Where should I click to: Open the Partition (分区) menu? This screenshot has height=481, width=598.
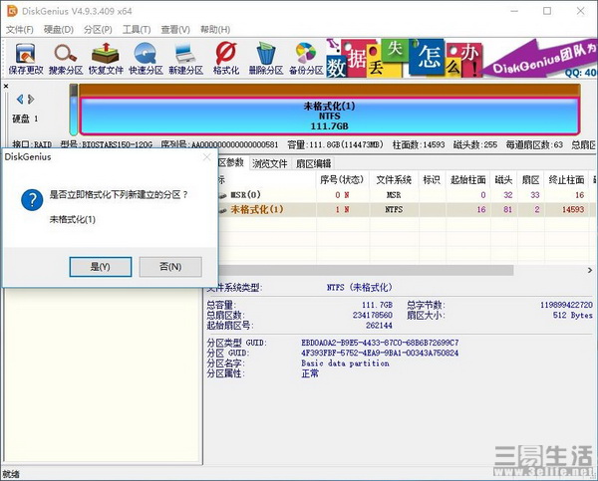98,30
